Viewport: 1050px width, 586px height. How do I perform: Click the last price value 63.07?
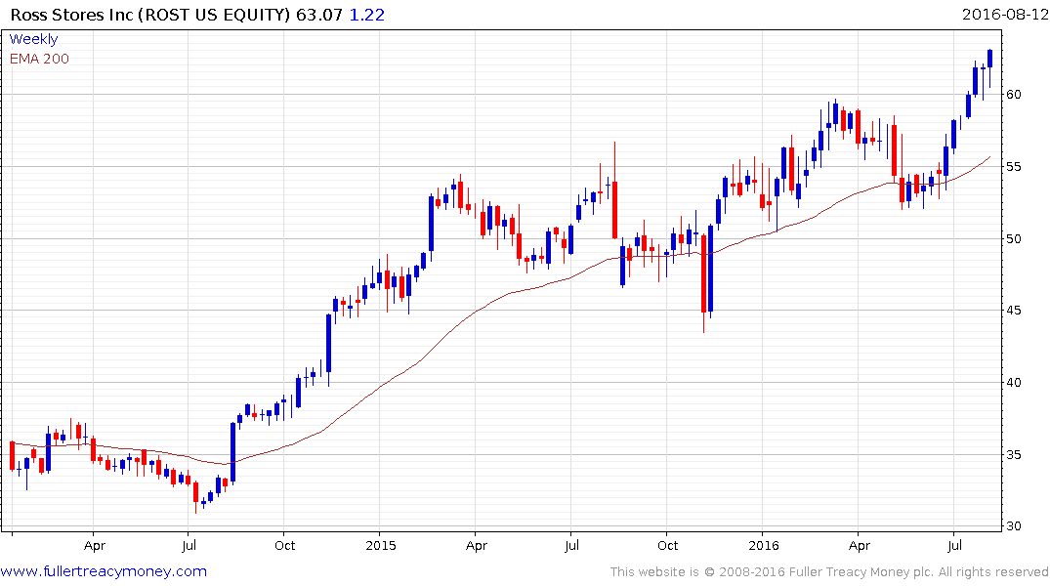click(319, 15)
